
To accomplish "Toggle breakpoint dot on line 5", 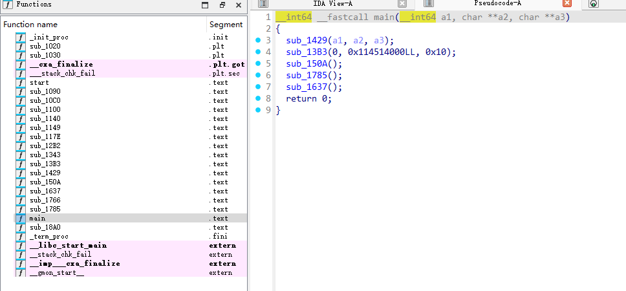I will (259, 64).
